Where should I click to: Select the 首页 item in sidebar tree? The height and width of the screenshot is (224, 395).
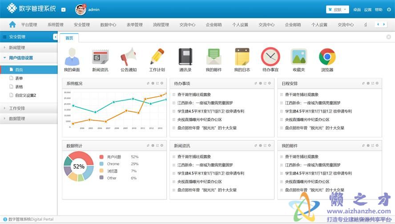coord(29,69)
